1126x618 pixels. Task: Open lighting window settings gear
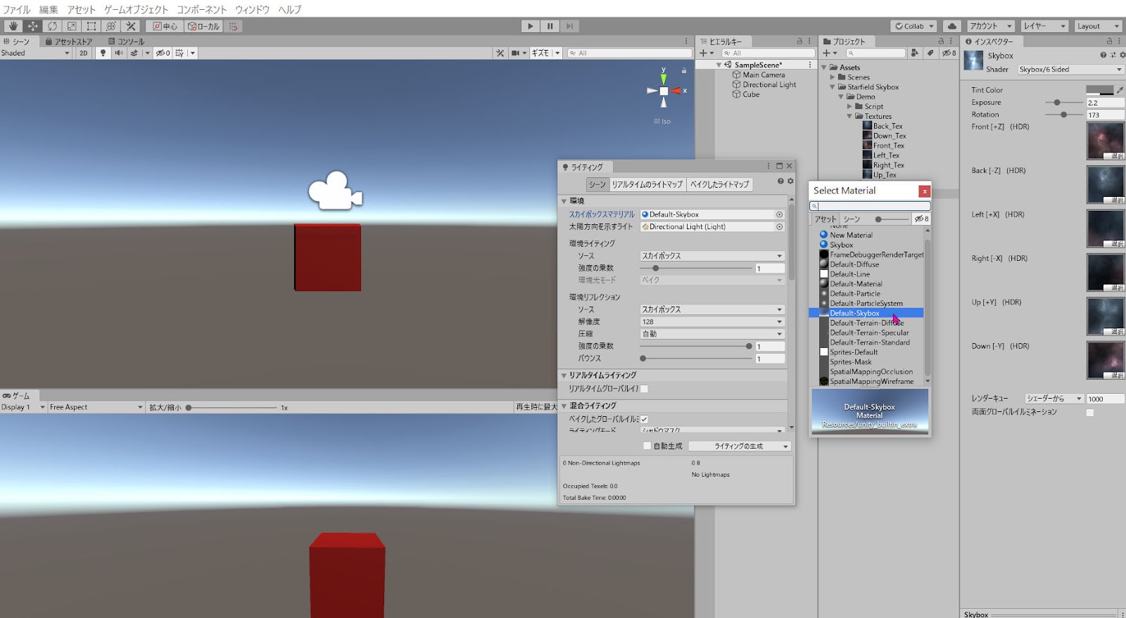[x=790, y=181]
